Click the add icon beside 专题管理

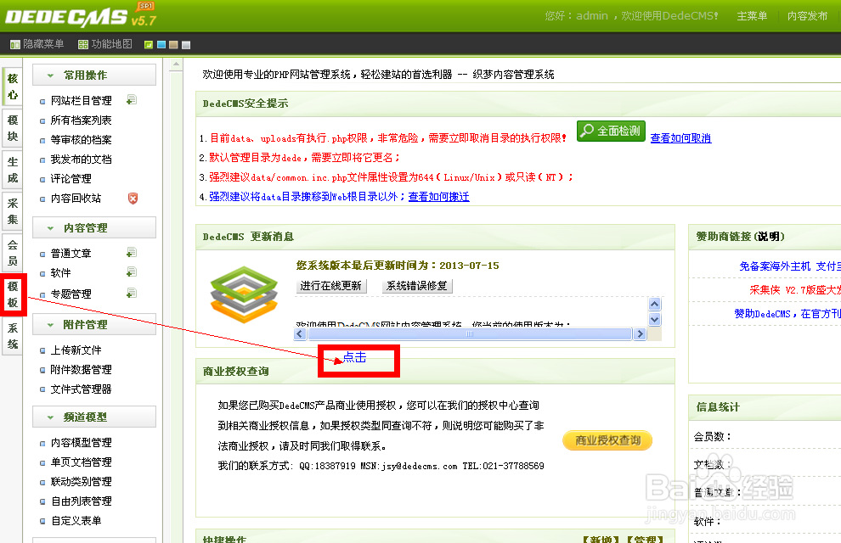[x=132, y=293]
